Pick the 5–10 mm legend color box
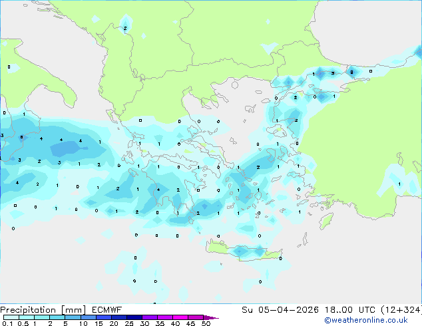 [x=73, y=317]
